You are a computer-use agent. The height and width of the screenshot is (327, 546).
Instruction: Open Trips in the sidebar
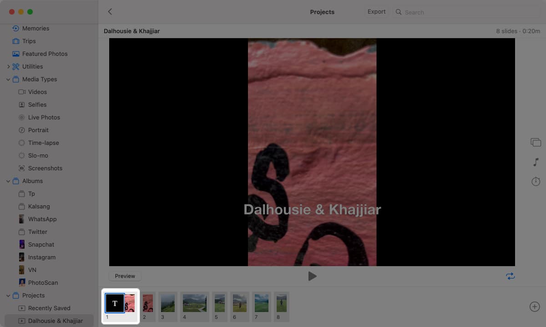point(29,41)
